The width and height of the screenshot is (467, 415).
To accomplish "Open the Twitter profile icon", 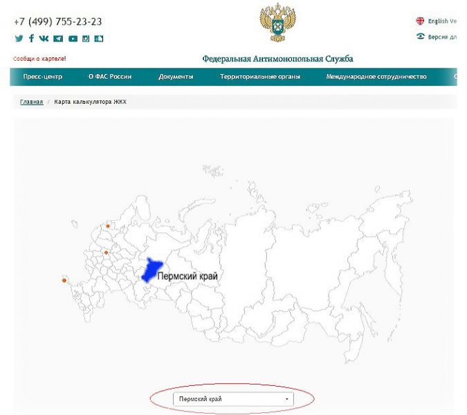I will (19, 39).
